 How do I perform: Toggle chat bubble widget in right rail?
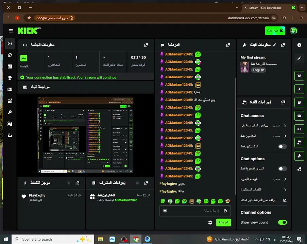(299, 116)
